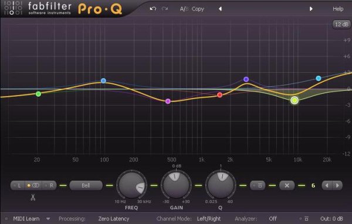
Task: Click the Pro-Q product logo
Action: coord(100,9)
